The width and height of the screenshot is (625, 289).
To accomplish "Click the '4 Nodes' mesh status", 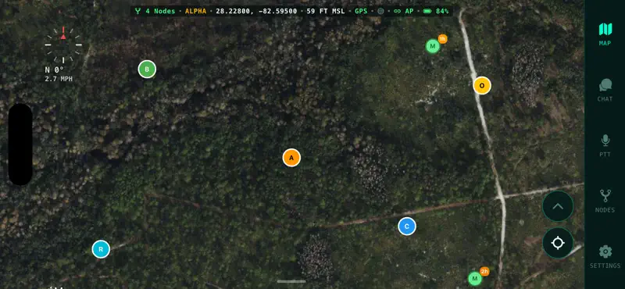I will (x=155, y=11).
